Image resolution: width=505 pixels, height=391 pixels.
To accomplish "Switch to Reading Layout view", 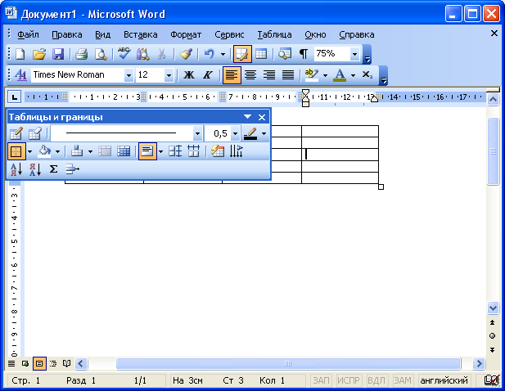I will (66, 364).
